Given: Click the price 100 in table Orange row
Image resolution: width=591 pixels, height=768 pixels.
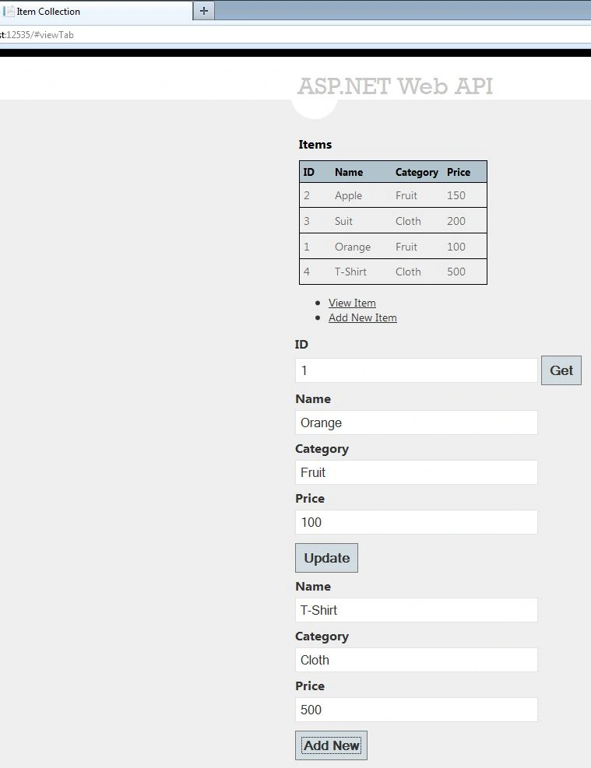Looking at the screenshot, I should coord(456,247).
